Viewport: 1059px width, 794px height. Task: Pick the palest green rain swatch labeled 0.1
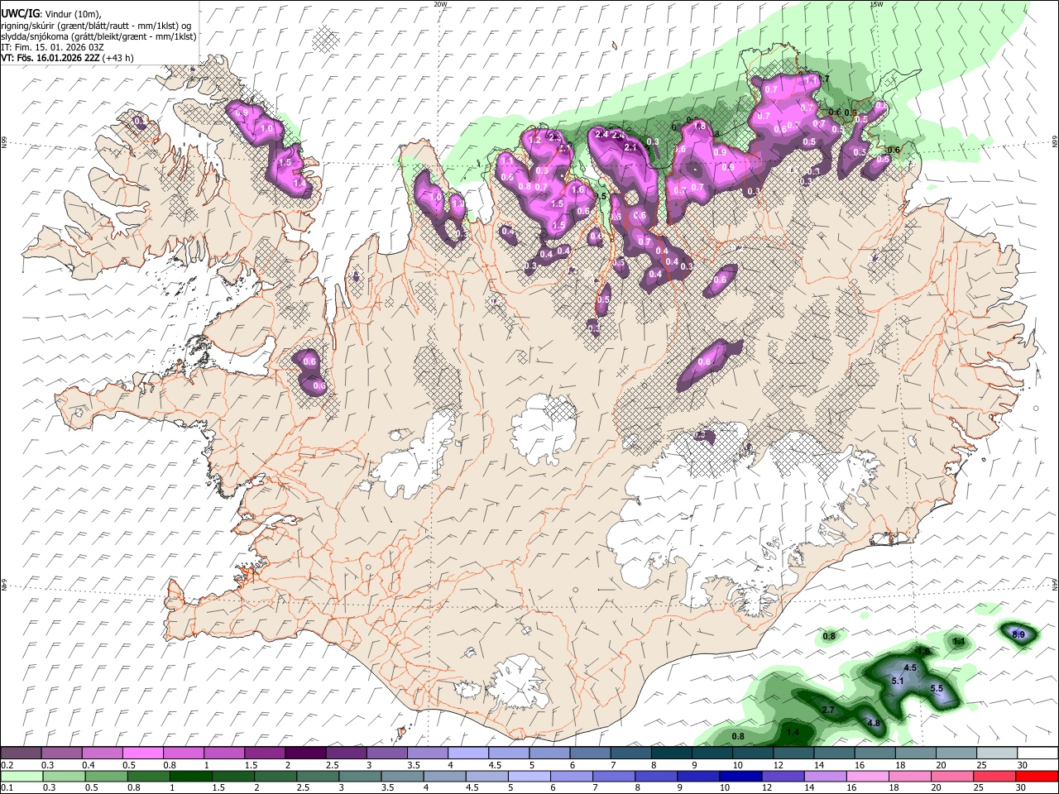(22, 776)
